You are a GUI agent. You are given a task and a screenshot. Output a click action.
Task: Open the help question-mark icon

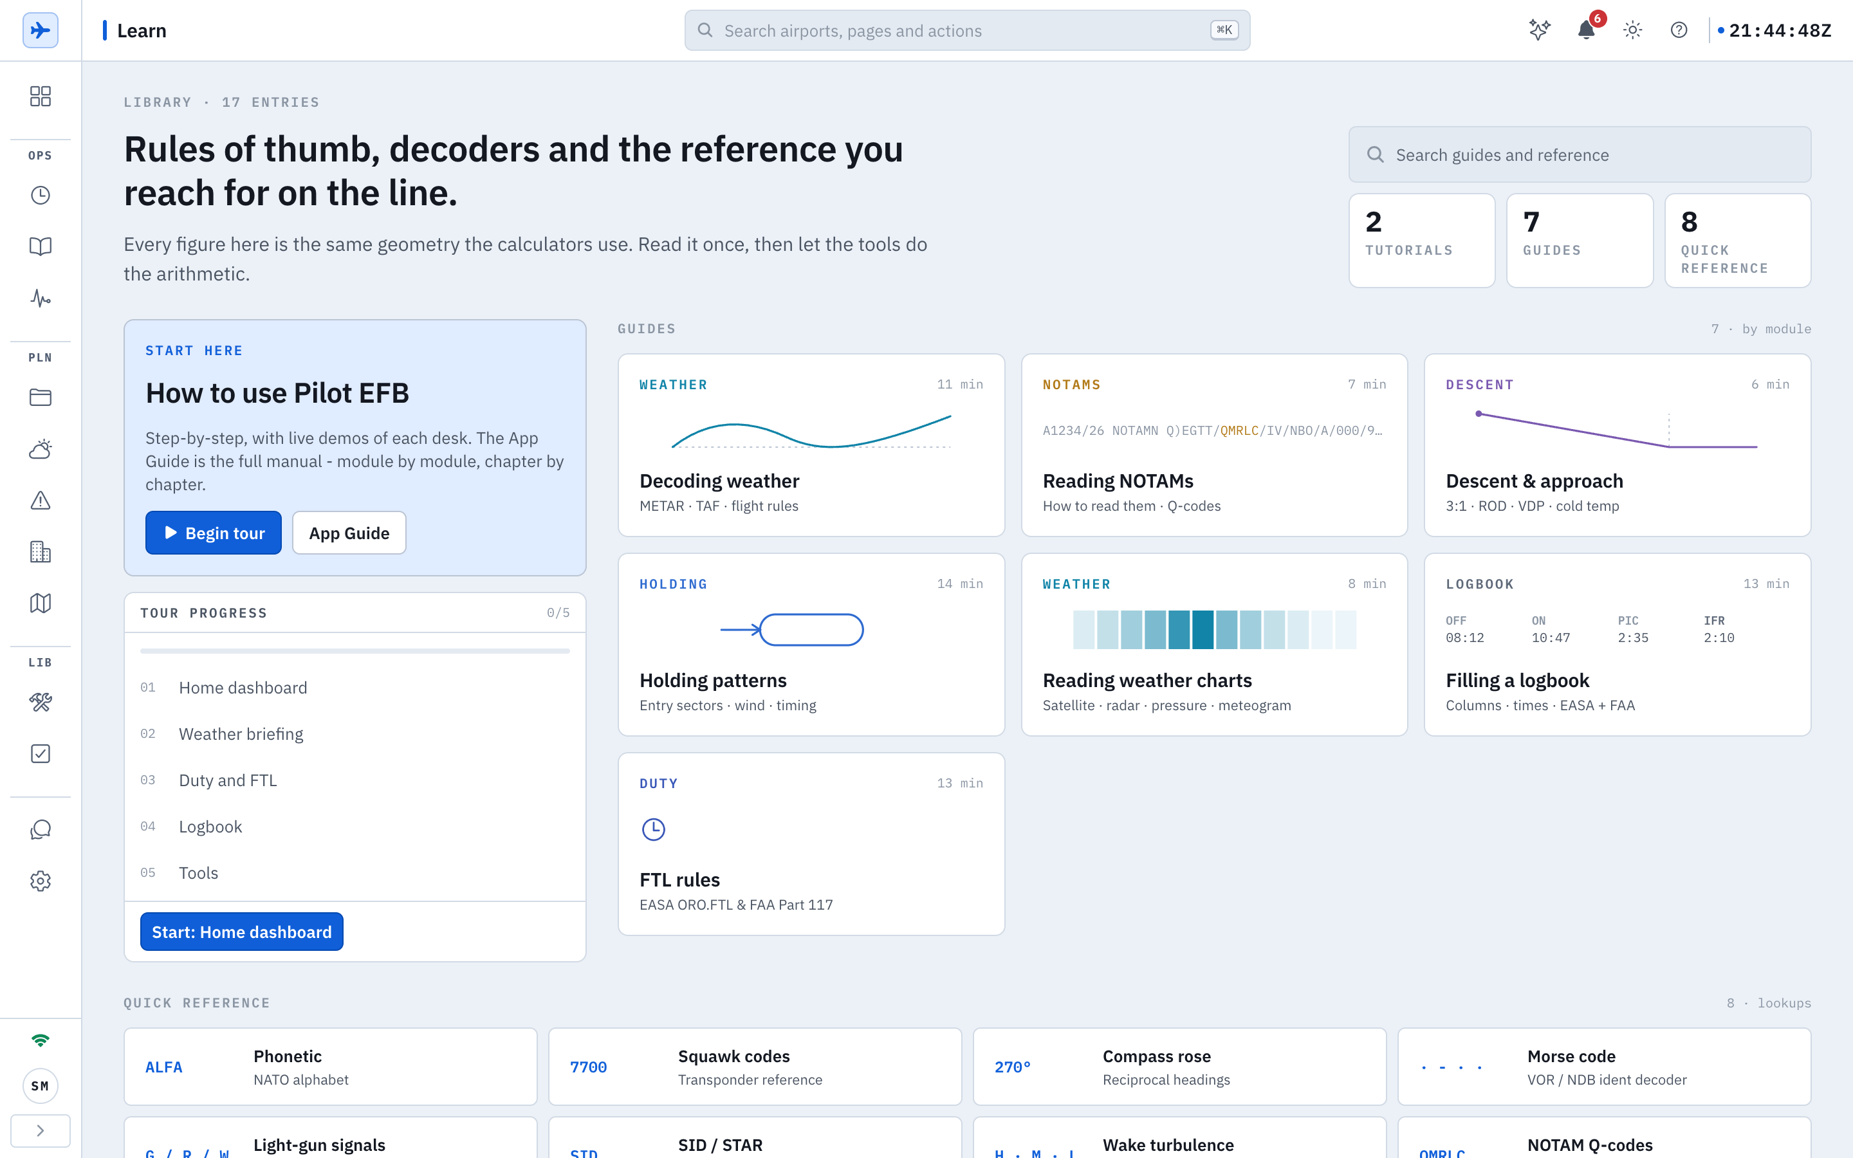click(1679, 31)
